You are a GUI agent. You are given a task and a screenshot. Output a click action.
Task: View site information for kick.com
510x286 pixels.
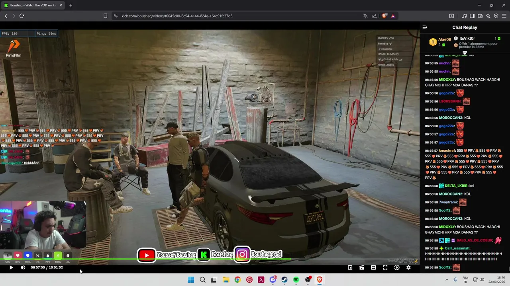point(116,16)
